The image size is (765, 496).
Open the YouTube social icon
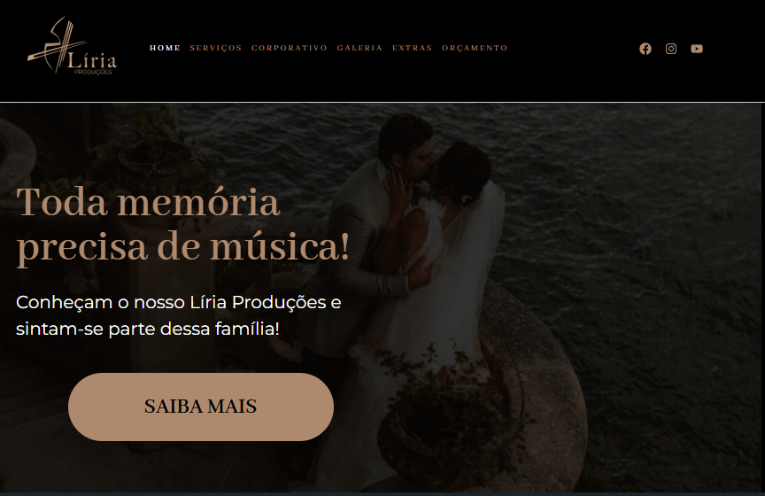[697, 49]
